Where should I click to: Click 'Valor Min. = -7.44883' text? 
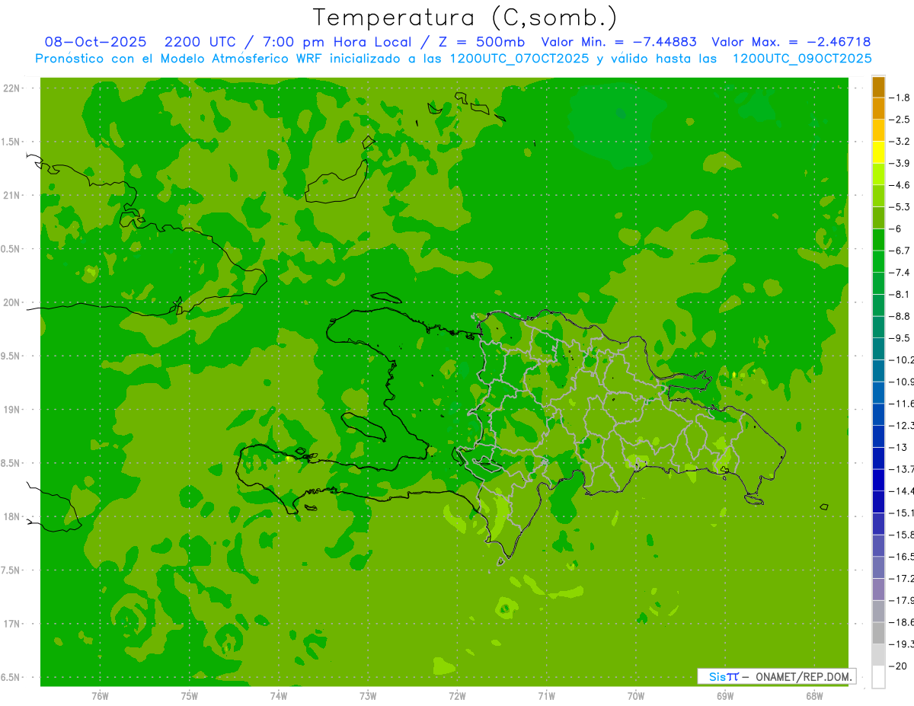click(x=618, y=42)
